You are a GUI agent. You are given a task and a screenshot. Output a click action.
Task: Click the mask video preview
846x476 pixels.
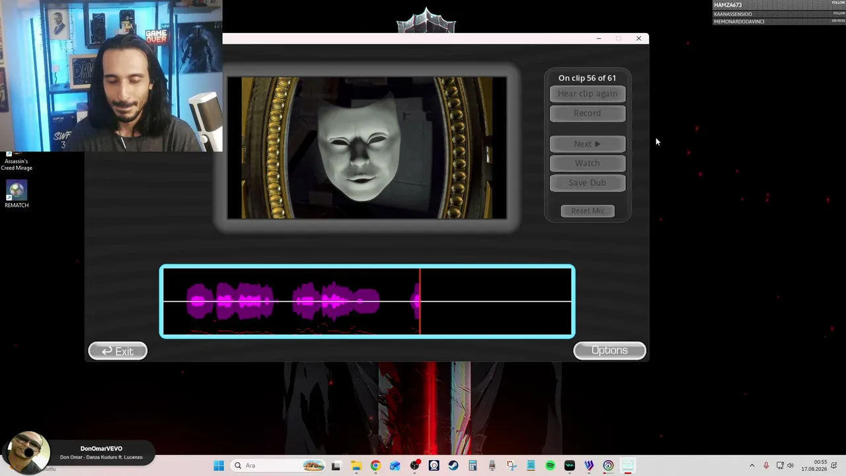coord(367,147)
